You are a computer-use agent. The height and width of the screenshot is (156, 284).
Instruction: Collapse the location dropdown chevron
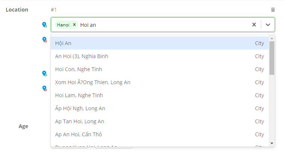coord(268,25)
